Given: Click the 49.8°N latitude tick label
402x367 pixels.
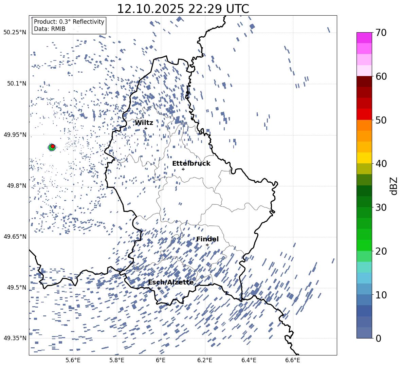Looking at the screenshot, I should pos(15,186).
